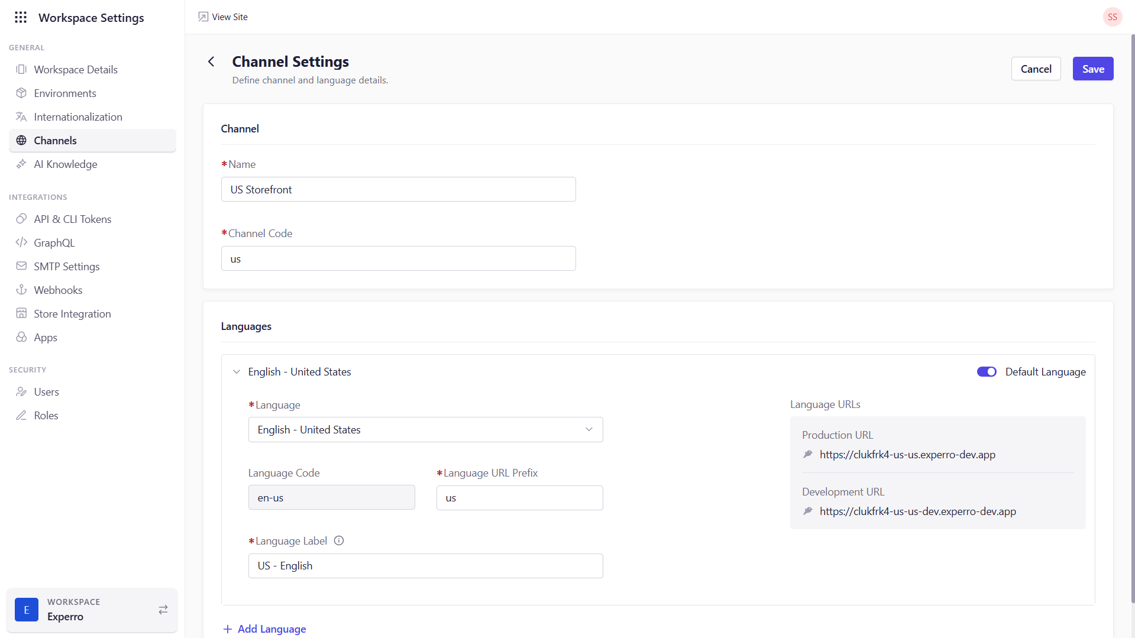
Task: Open the Internationalization settings page
Action: (x=78, y=117)
